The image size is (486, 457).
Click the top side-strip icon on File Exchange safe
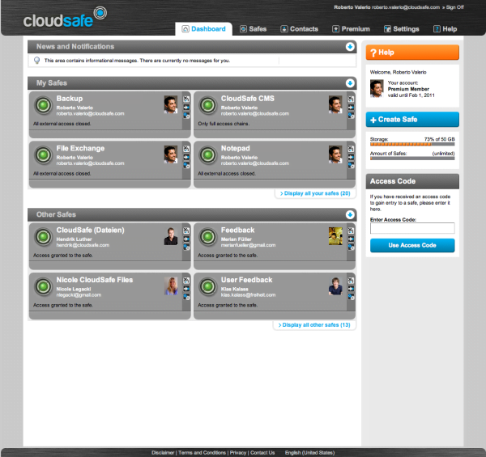186,149
